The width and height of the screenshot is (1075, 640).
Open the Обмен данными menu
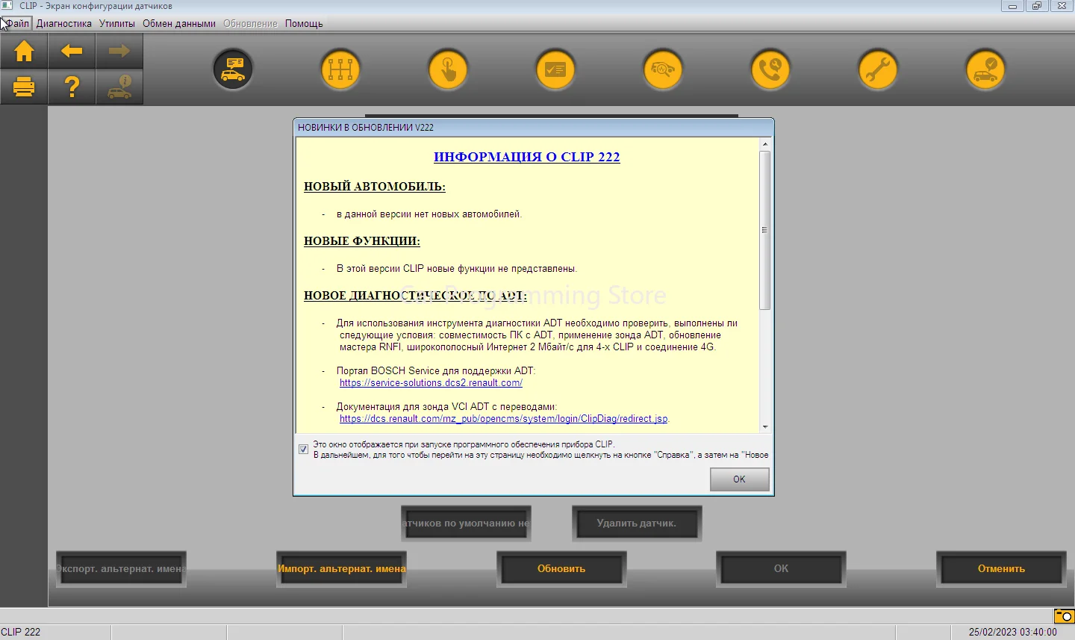click(x=179, y=23)
